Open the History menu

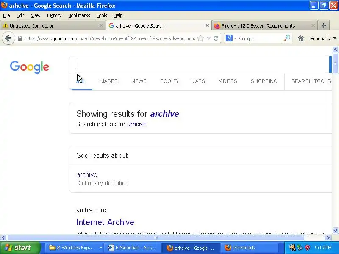tap(54, 15)
